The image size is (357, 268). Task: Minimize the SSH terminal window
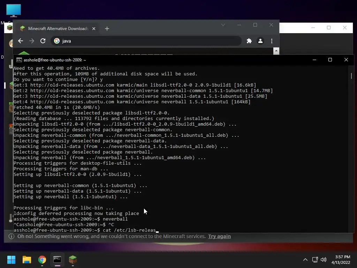(314, 60)
